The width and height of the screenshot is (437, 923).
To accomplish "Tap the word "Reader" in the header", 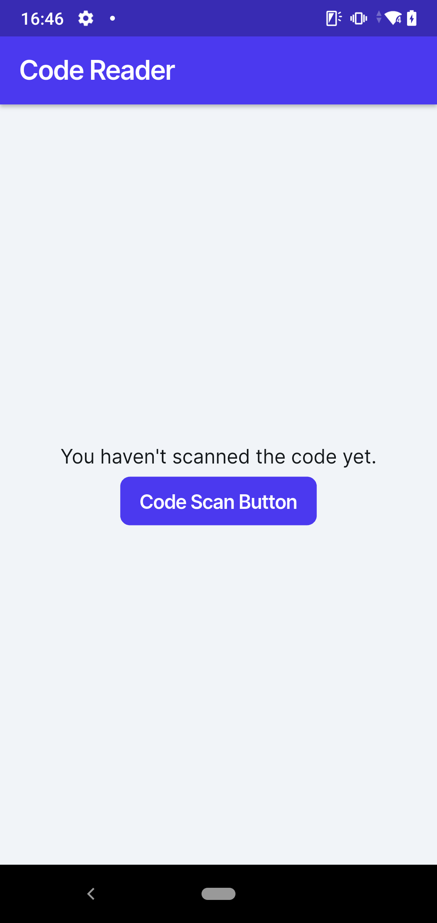I will (x=132, y=70).
